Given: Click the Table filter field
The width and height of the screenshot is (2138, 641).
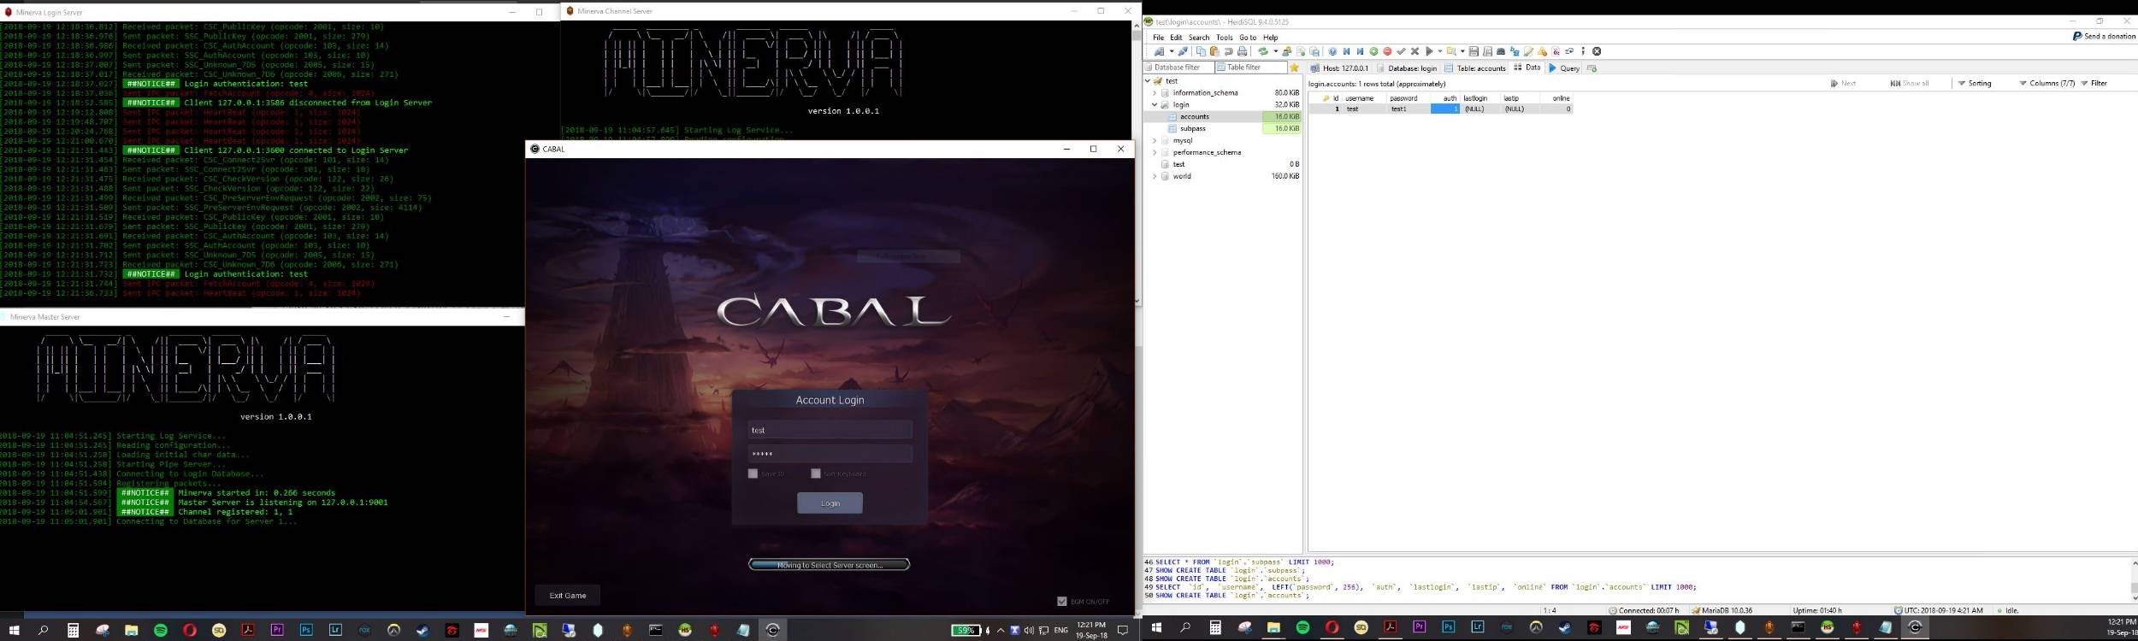Looking at the screenshot, I should pos(1250,68).
